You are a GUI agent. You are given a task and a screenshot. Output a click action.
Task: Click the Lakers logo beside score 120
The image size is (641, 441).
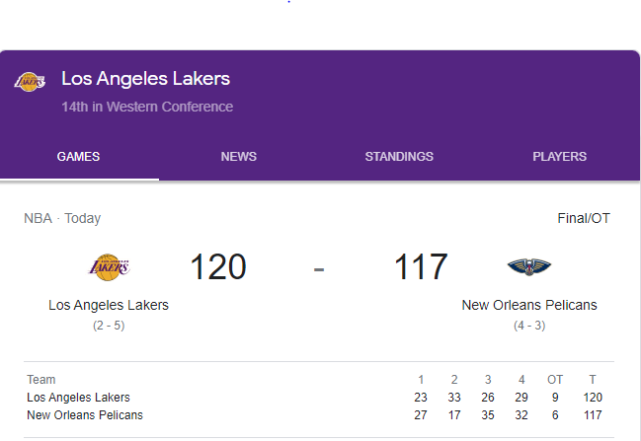tap(109, 266)
